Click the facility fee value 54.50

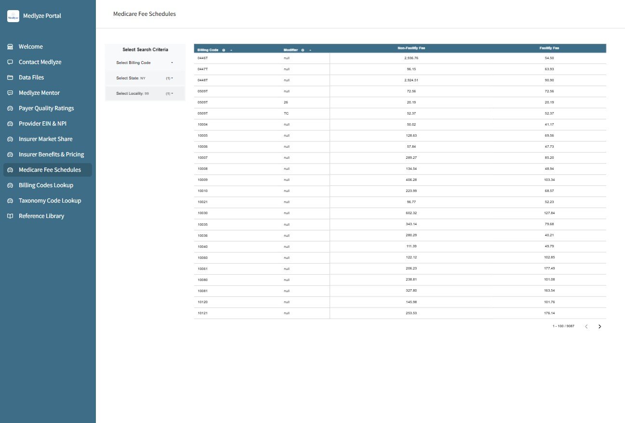[x=549, y=58]
